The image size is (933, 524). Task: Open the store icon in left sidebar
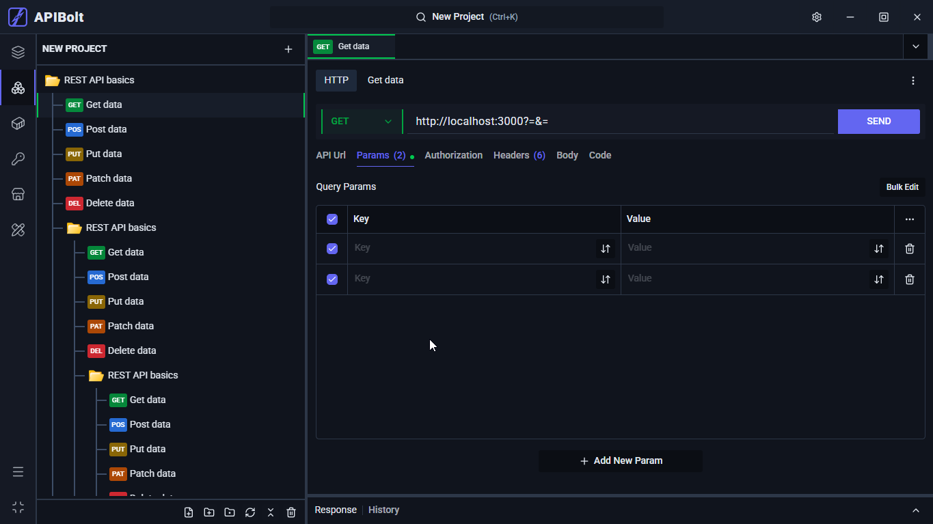pyautogui.click(x=18, y=195)
